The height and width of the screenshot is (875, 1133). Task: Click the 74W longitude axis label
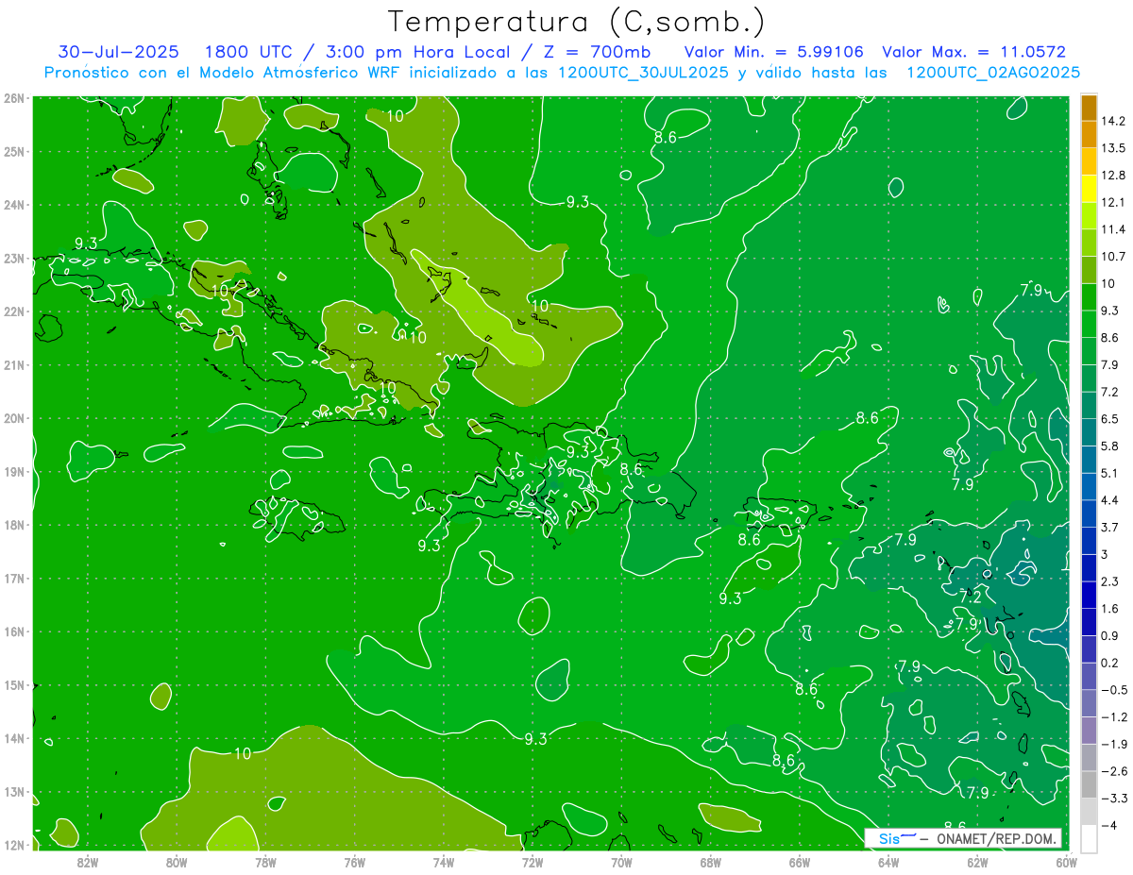pyautogui.click(x=444, y=862)
